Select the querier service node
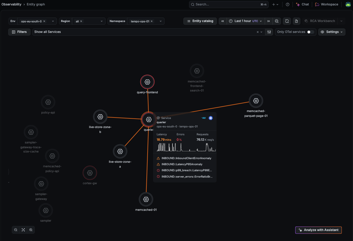 pos(149,120)
